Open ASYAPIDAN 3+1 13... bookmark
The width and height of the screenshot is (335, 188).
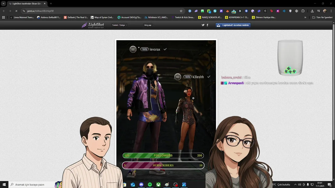pos(237,17)
